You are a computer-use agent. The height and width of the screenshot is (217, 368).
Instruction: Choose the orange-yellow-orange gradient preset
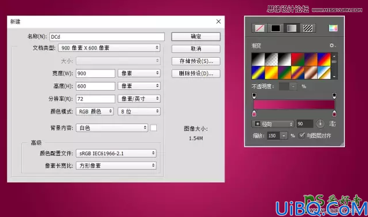point(271,73)
